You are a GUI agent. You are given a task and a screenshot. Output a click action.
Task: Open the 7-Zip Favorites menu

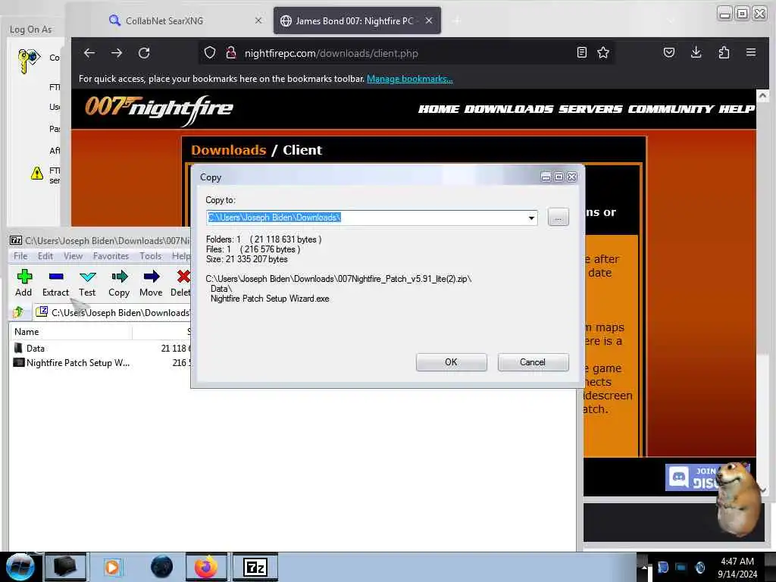(111, 256)
